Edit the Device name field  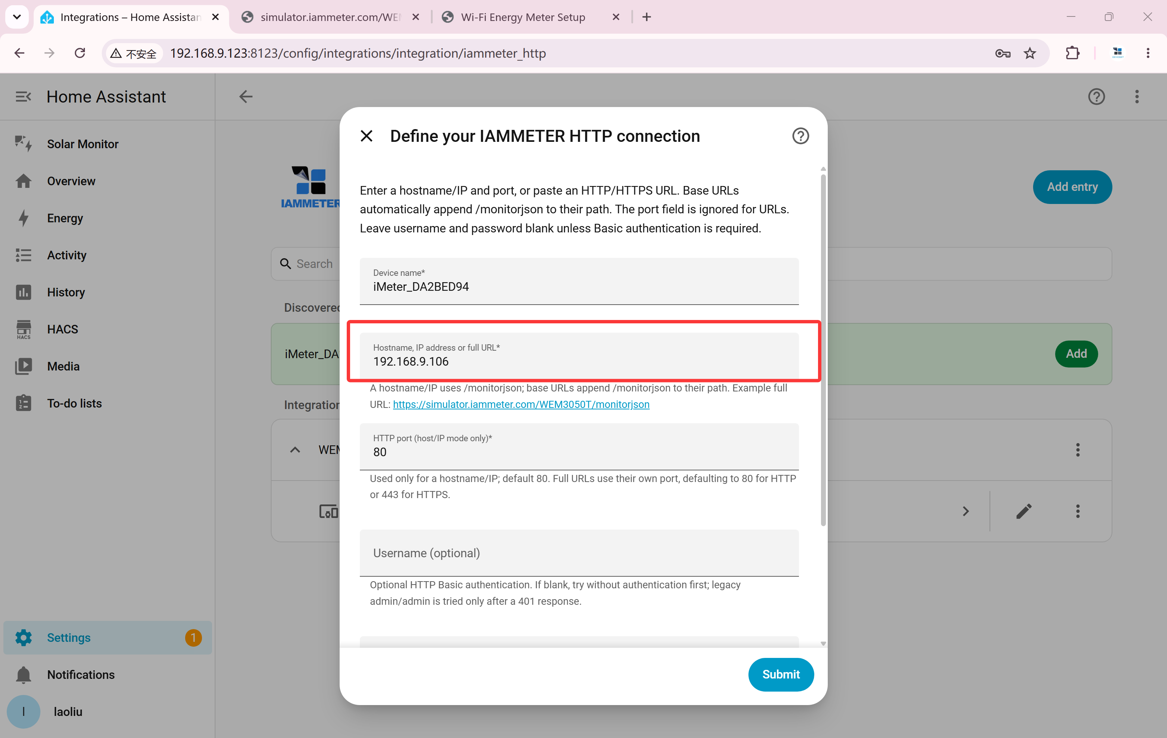tap(579, 281)
